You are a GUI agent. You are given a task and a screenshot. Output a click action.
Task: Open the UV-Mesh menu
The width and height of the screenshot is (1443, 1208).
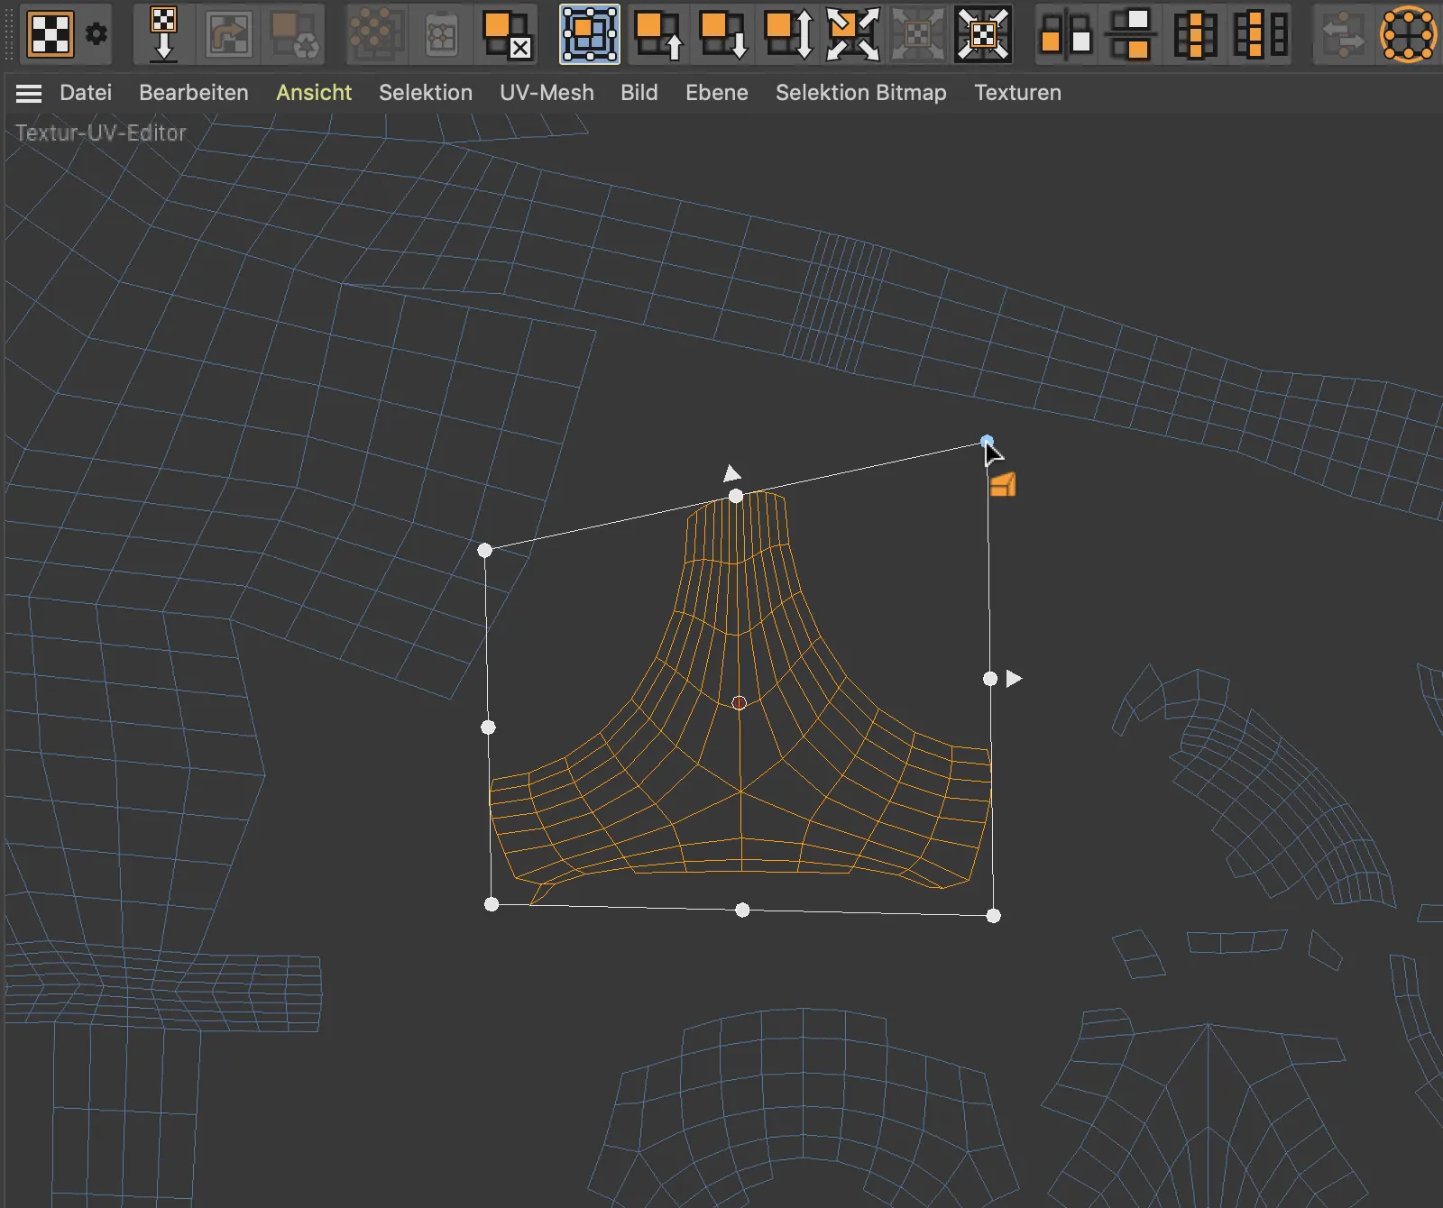tap(547, 93)
